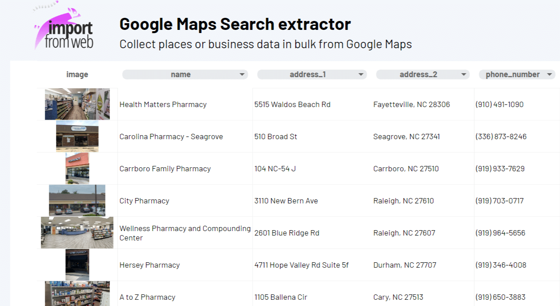This screenshot has height=306, width=560.
Task: Open Health Matters Pharmacy thumbnail image
Action: click(x=77, y=104)
